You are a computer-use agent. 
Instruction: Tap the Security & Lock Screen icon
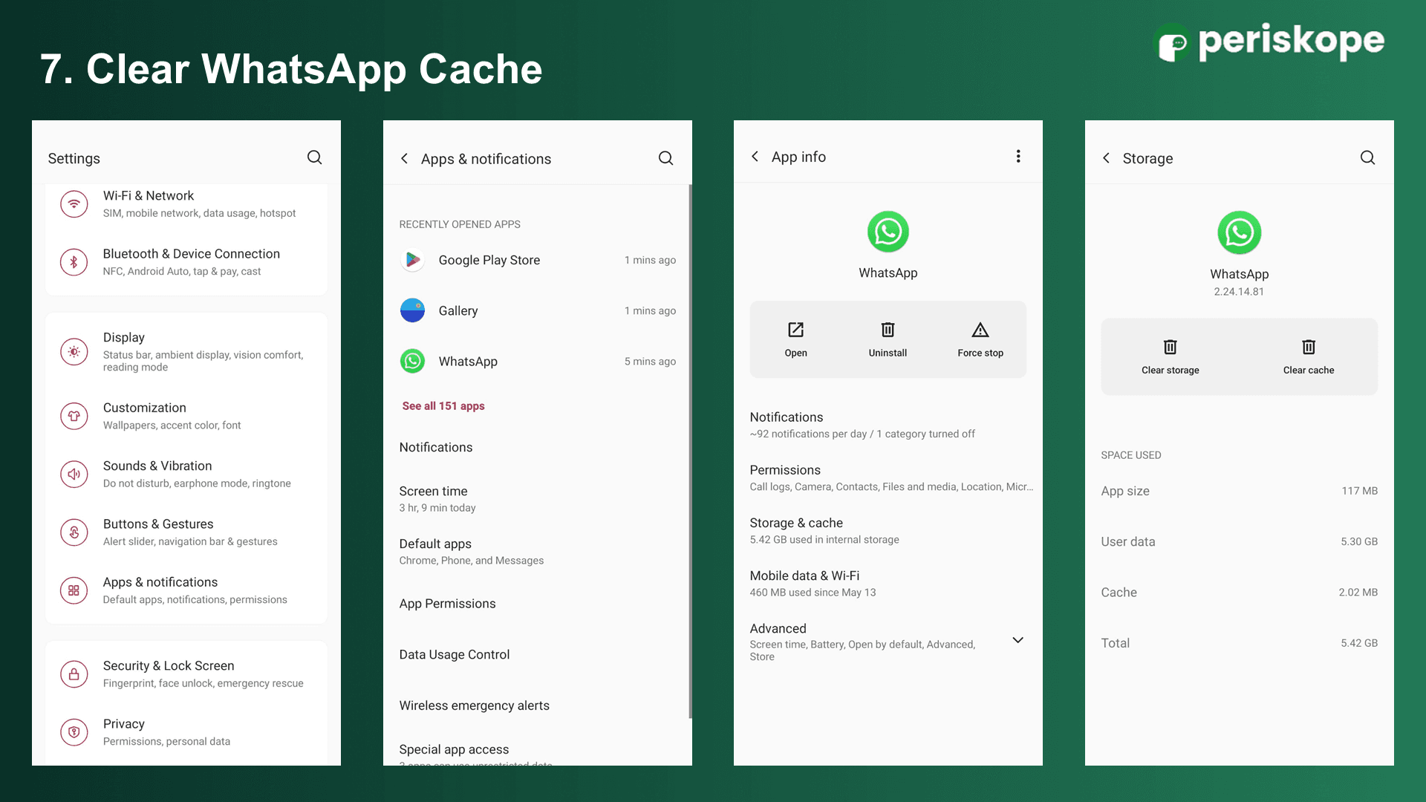click(74, 674)
